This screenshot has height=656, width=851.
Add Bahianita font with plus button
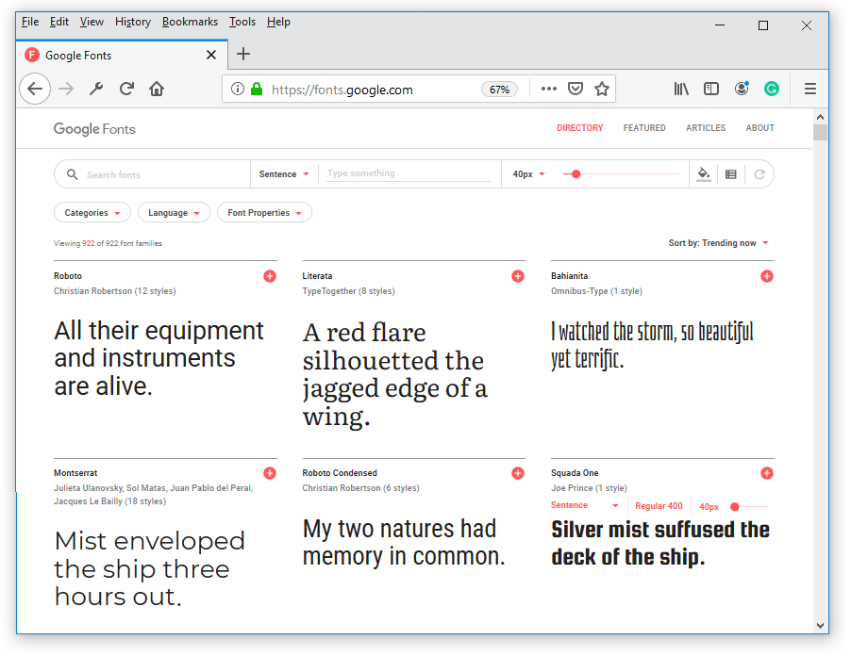pyautogui.click(x=767, y=276)
